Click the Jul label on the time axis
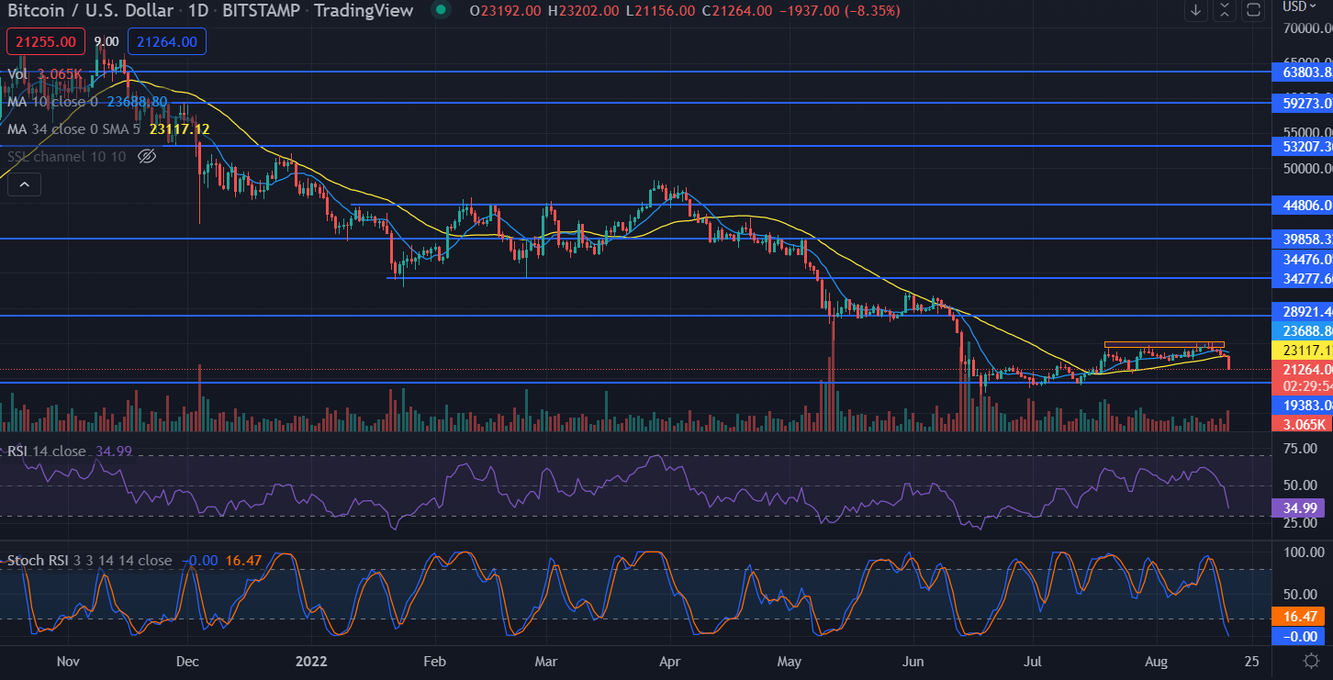1333x680 pixels. [x=1033, y=661]
